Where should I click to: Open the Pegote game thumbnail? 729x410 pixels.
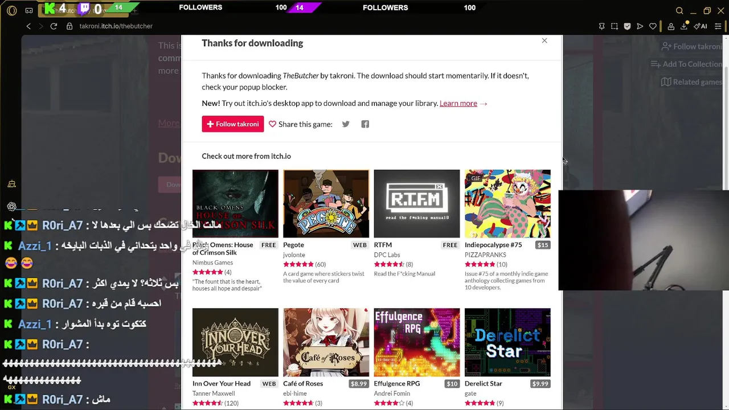click(x=326, y=203)
